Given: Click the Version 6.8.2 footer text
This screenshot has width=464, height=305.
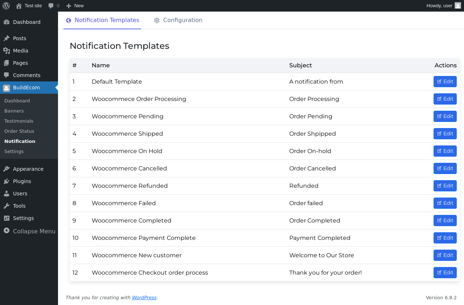Looking at the screenshot, I should [441, 297].
